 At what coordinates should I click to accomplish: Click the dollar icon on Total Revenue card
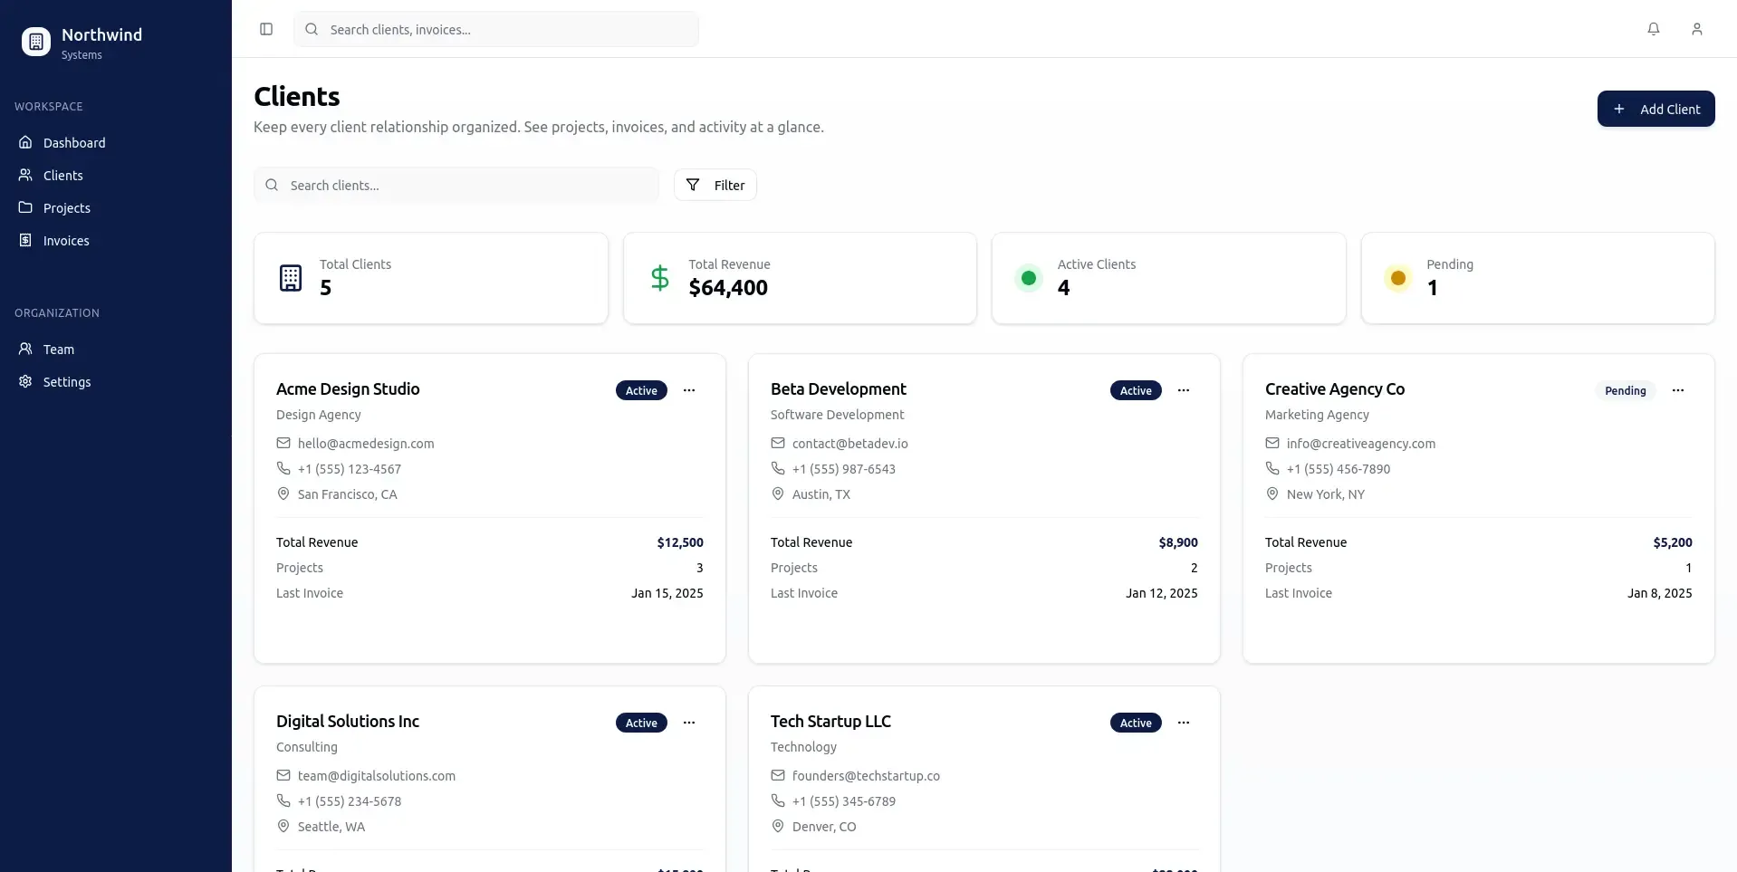coord(659,278)
